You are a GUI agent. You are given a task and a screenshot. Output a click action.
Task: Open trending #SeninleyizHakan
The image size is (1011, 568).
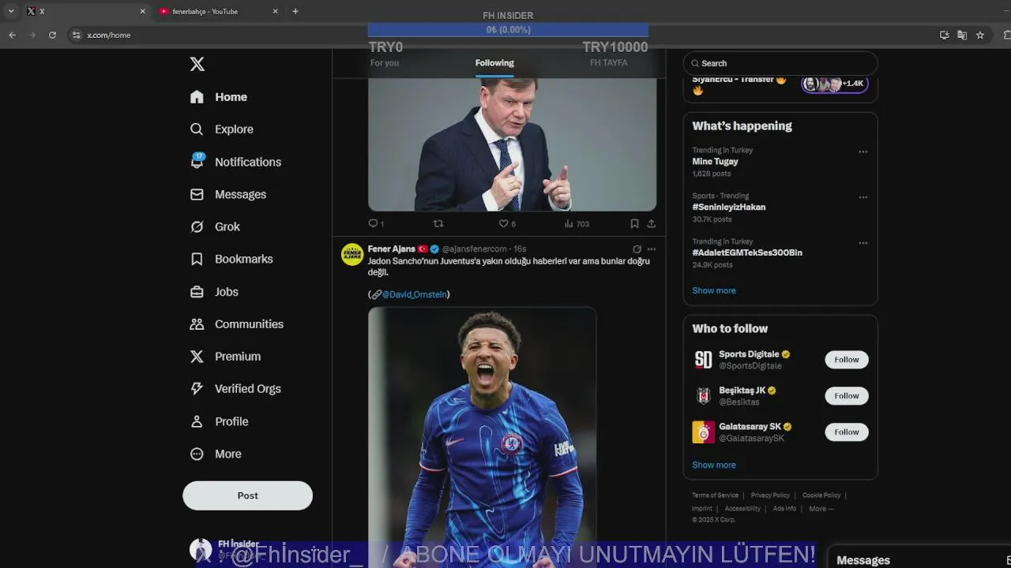(728, 207)
